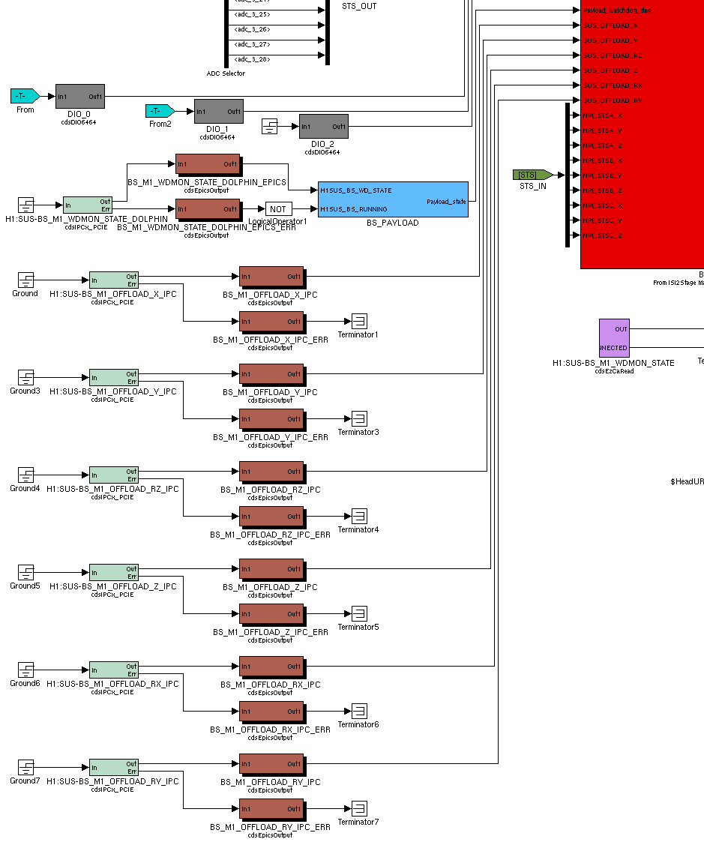Click the Terminator3 block

359,418
